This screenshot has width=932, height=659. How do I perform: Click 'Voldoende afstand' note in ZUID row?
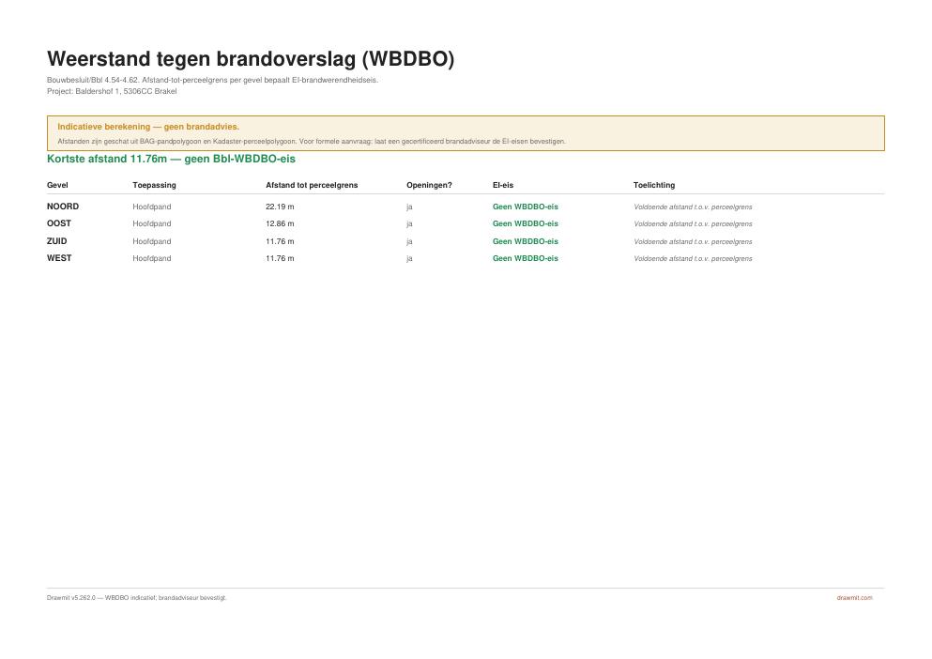pos(693,241)
